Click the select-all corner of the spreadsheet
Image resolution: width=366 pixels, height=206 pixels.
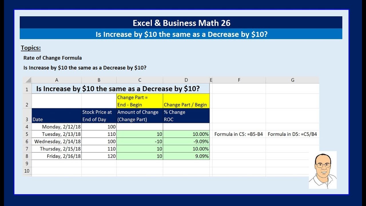click(27, 80)
